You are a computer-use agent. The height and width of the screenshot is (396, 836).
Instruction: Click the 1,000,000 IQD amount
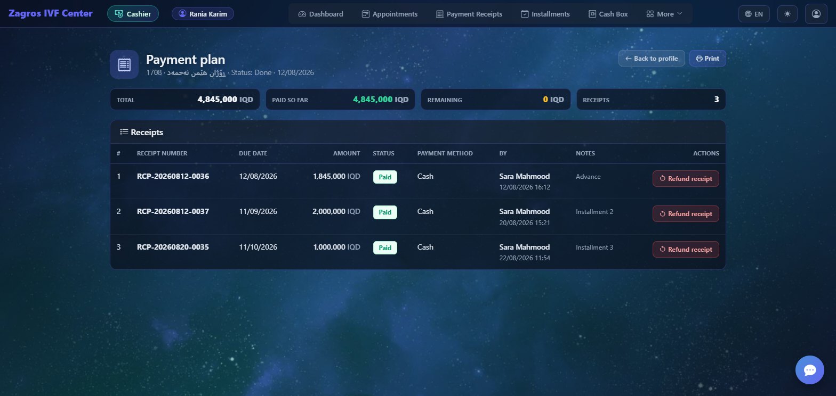pyautogui.click(x=336, y=247)
